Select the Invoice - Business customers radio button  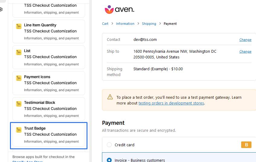pyautogui.click(x=109, y=160)
